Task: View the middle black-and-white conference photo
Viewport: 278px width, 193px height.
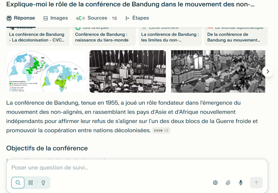Action: click(x=128, y=71)
